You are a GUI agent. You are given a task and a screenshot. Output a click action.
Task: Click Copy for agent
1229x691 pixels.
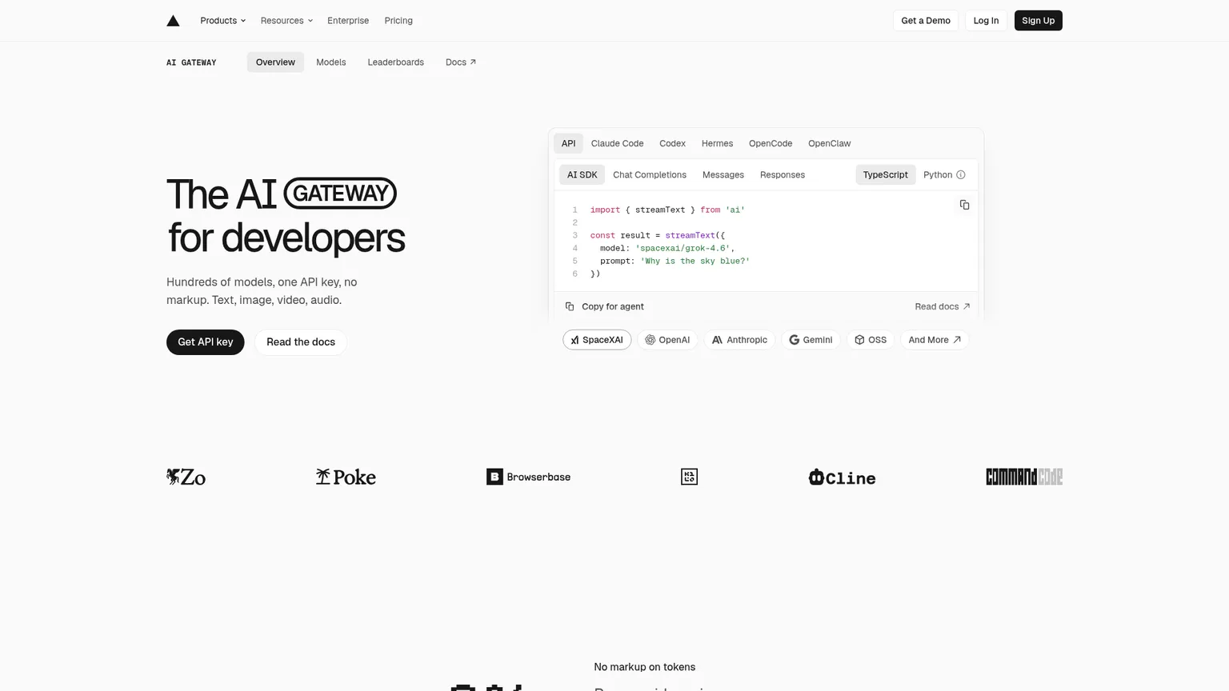point(605,307)
